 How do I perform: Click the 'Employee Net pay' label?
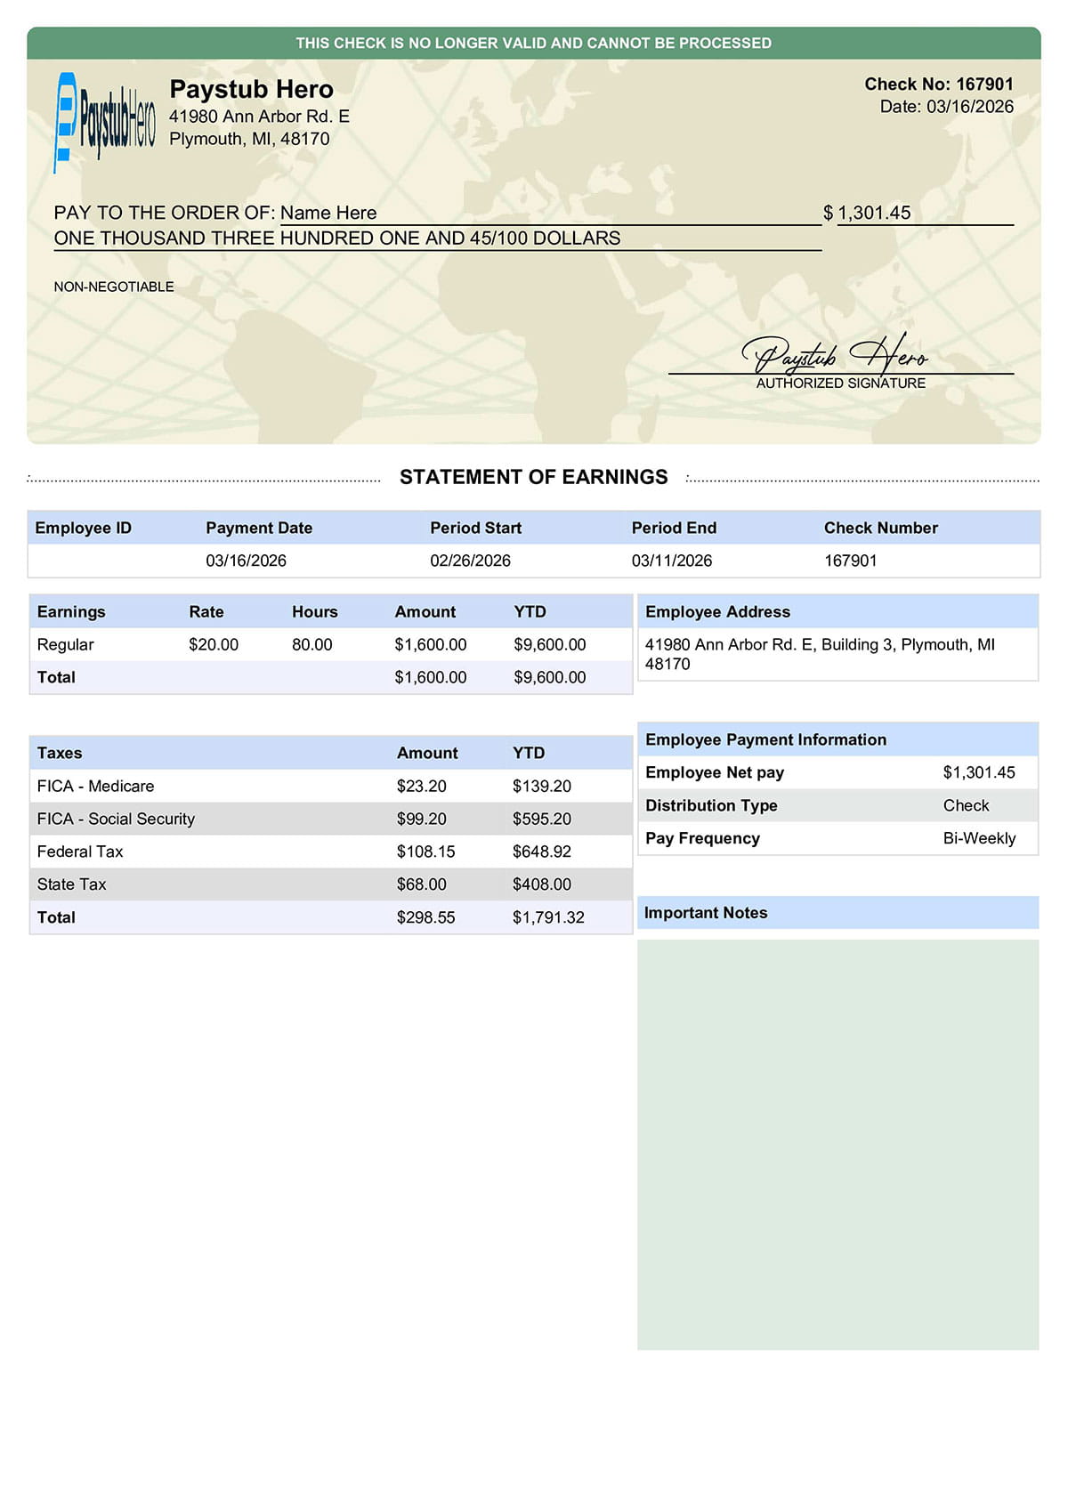point(715,772)
